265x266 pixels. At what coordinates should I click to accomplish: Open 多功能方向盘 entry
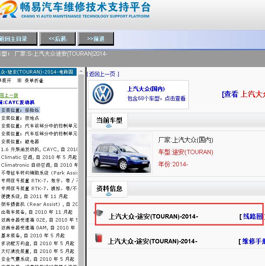[x=37, y=243]
